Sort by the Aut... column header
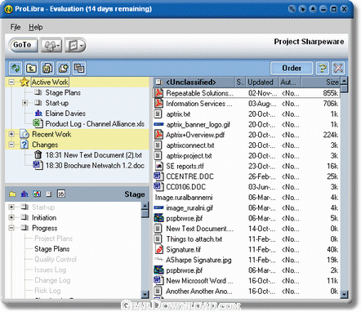This screenshot has height=312, width=361. [x=290, y=82]
